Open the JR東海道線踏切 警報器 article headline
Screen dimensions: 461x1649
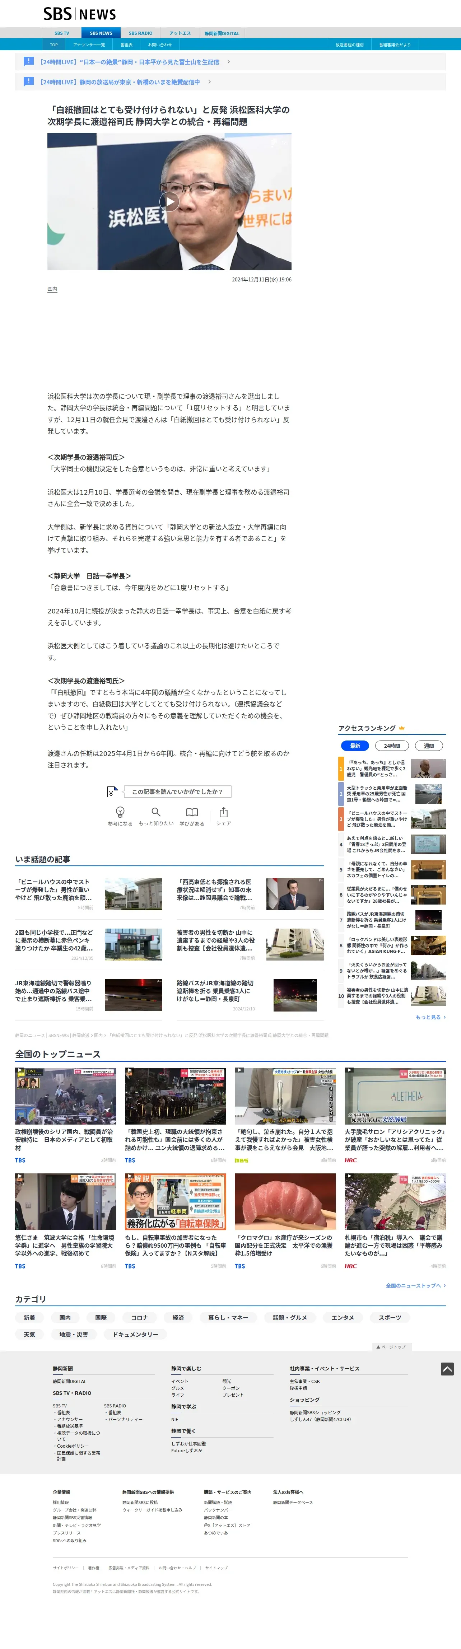[x=54, y=990]
